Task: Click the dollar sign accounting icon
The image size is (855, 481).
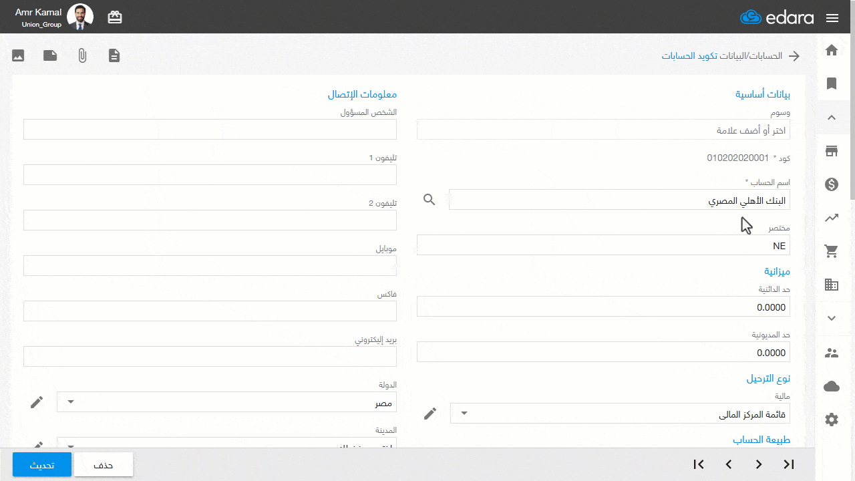Action: [832, 184]
